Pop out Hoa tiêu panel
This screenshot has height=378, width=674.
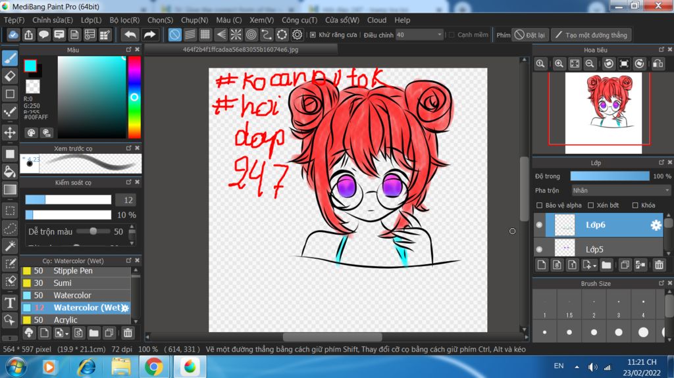(x=661, y=49)
